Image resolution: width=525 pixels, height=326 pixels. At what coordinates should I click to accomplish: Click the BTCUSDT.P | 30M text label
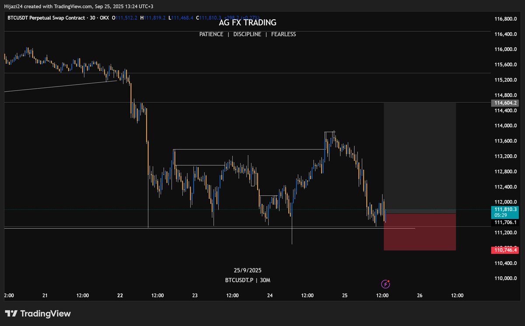pos(248,280)
